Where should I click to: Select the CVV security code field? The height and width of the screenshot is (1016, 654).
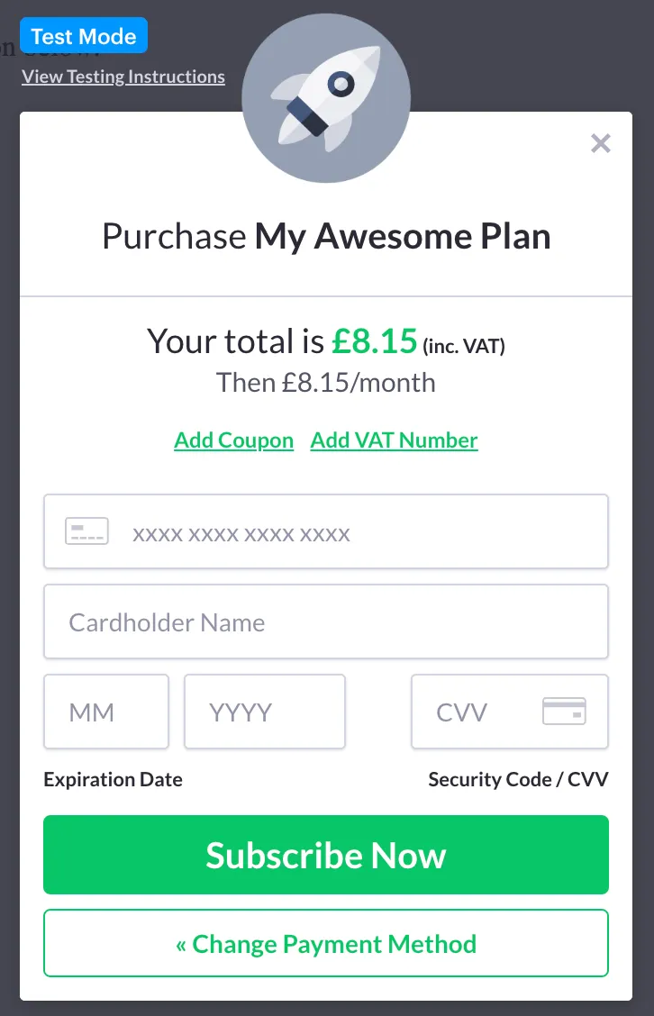(x=486, y=712)
